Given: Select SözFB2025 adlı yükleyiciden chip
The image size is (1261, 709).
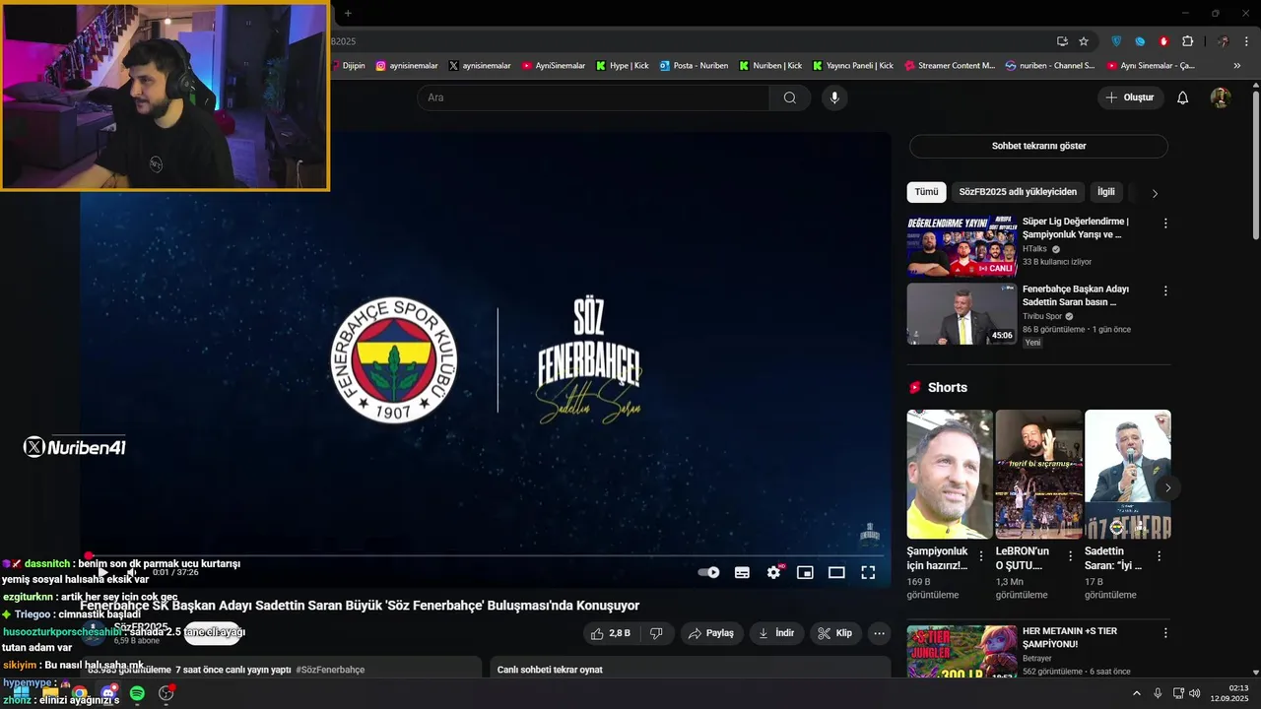Looking at the screenshot, I should point(1018,192).
